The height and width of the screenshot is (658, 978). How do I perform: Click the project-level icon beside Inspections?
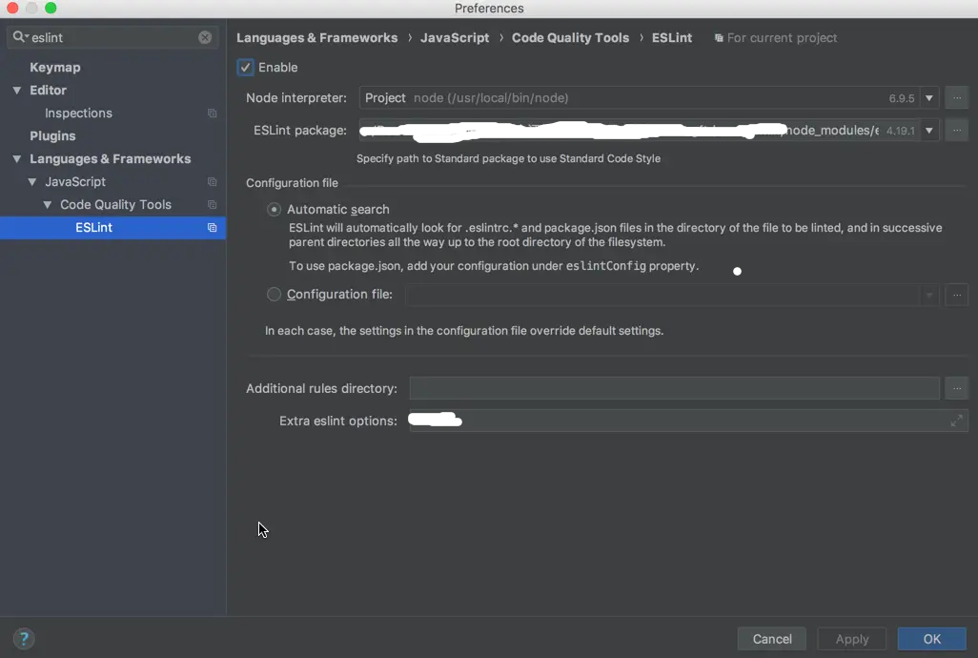(x=212, y=113)
